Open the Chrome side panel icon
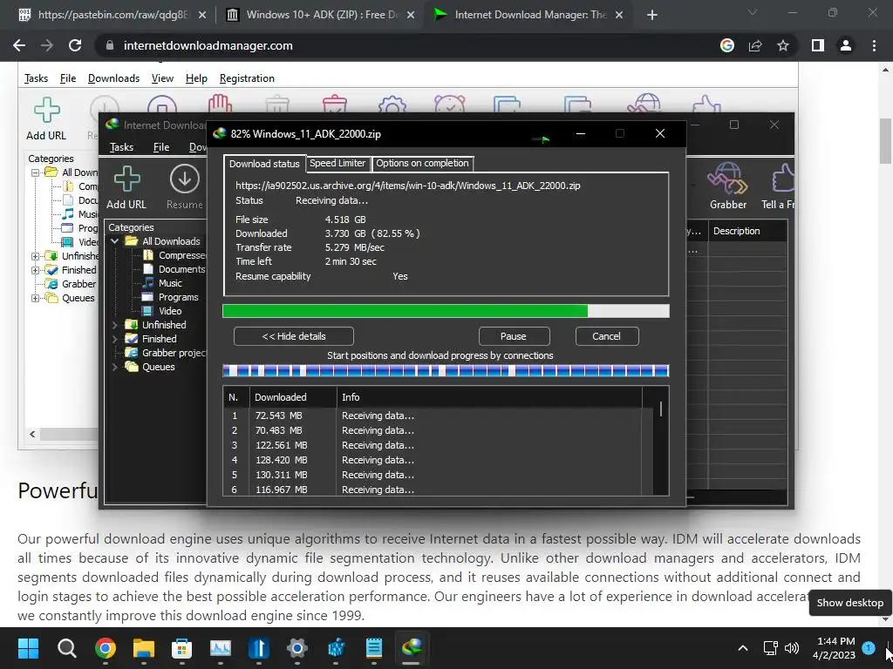Image resolution: width=893 pixels, height=669 pixels. (818, 45)
